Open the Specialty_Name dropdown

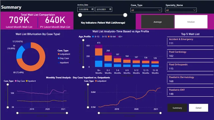point(181,10)
